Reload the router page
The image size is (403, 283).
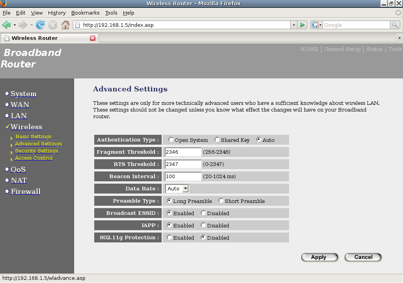click(x=40, y=25)
